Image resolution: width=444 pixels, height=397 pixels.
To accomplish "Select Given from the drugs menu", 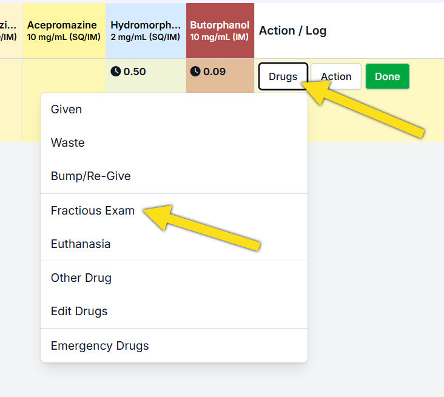I will click(x=67, y=110).
